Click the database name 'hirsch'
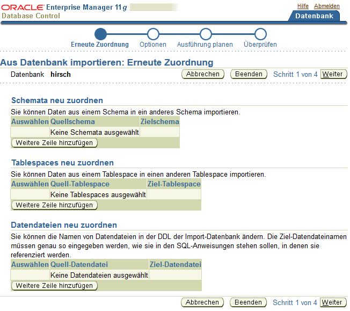 [61, 74]
